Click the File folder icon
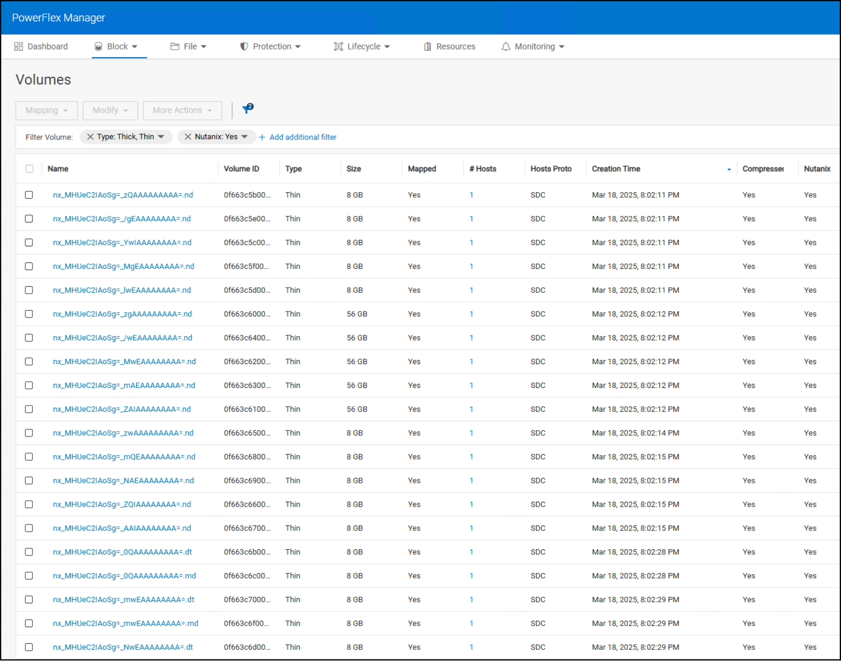This screenshot has height=661, width=841. (175, 47)
